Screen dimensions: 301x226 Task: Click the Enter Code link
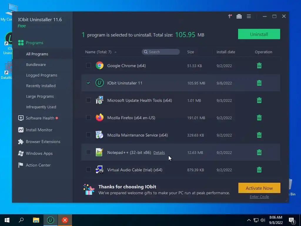pyautogui.click(x=259, y=197)
